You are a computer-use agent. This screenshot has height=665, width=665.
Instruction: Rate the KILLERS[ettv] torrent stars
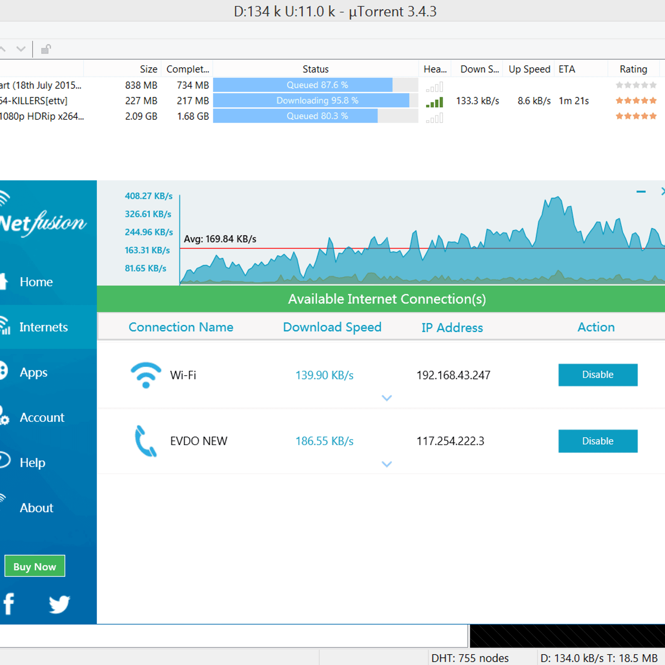[636, 100]
